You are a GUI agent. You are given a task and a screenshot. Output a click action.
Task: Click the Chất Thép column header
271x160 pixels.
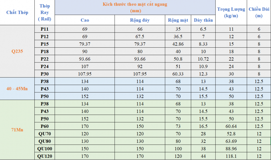coord(17,12)
